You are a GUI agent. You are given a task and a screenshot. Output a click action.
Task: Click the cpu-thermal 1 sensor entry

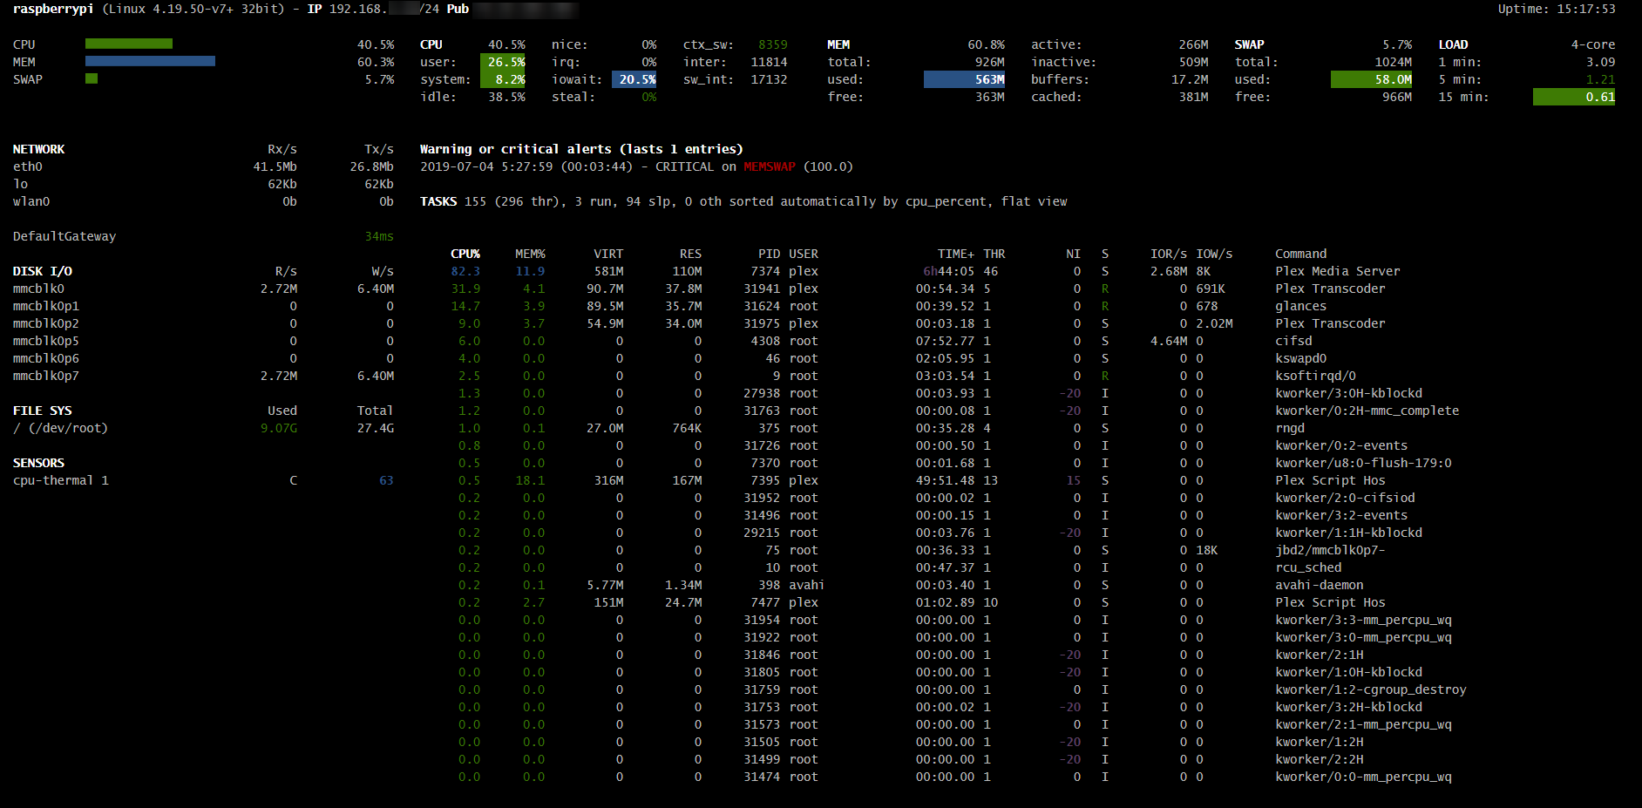(x=60, y=480)
